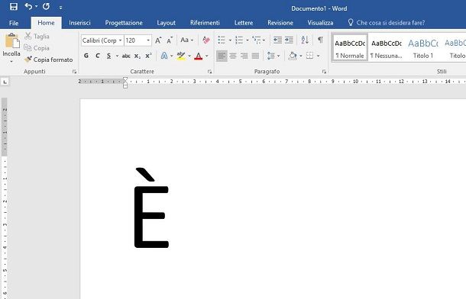Align text to the right

tap(244, 56)
